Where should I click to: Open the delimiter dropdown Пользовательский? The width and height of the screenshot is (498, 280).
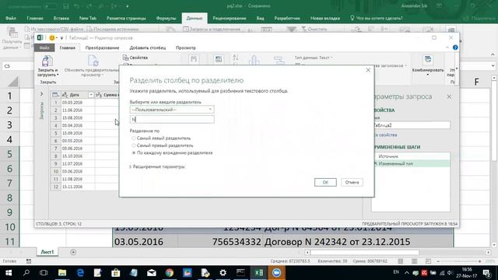click(172, 110)
